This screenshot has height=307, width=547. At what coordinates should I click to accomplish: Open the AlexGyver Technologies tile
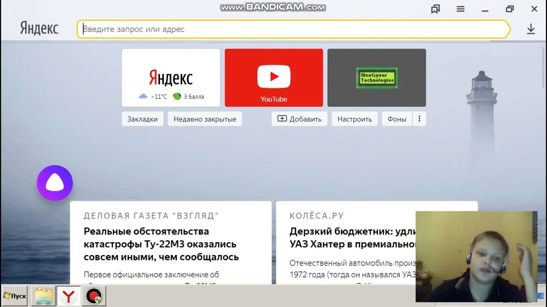tap(376, 78)
